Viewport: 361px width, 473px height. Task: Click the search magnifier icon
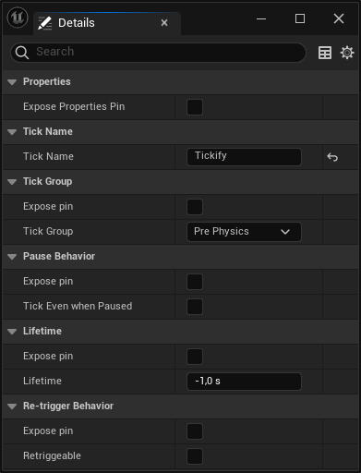coord(22,53)
